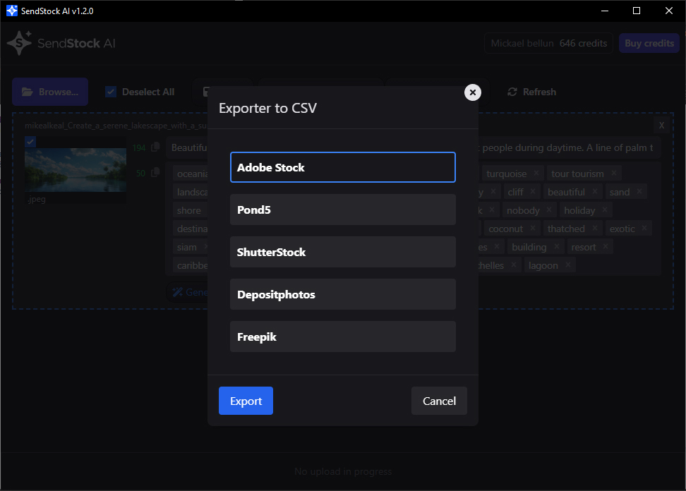686x491 pixels.
Task: Open Mickael bellun account credits box
Action: [x=548, y=43]
